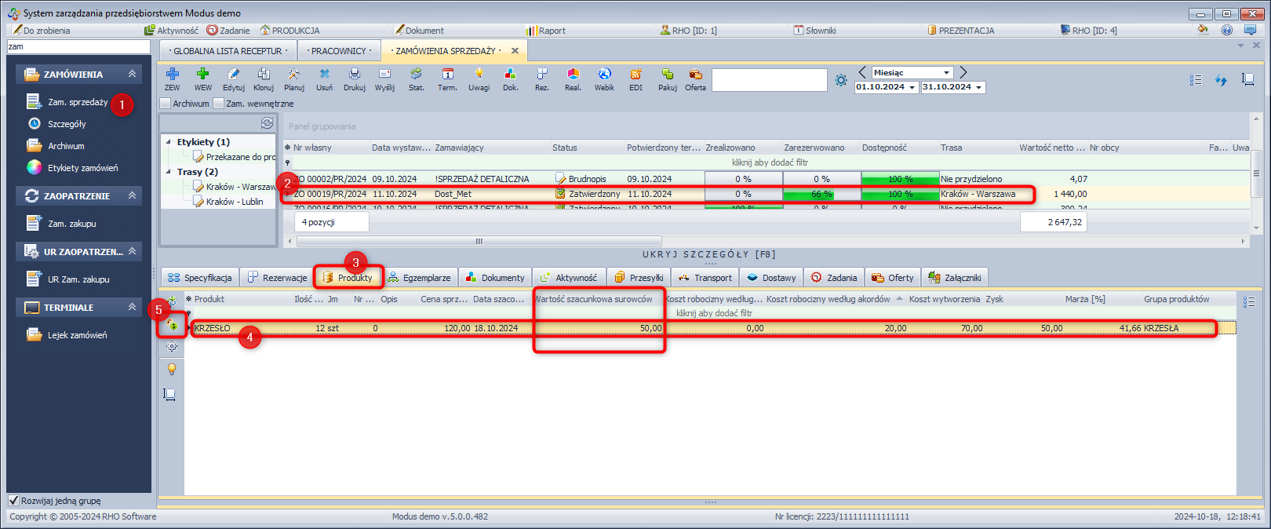
Task: Click the lightbulb icon in details sidebar
Action: (171, 369)
